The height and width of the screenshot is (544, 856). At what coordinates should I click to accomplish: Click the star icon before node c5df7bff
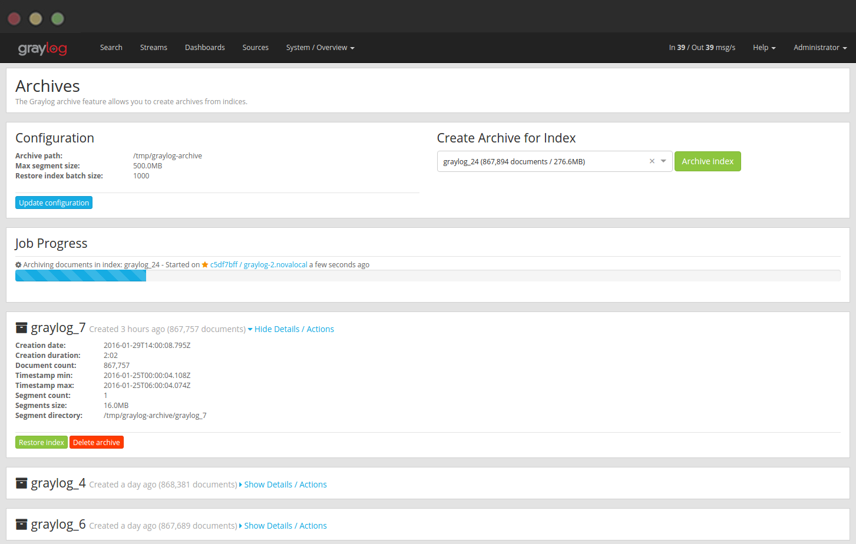click(205, 265)
